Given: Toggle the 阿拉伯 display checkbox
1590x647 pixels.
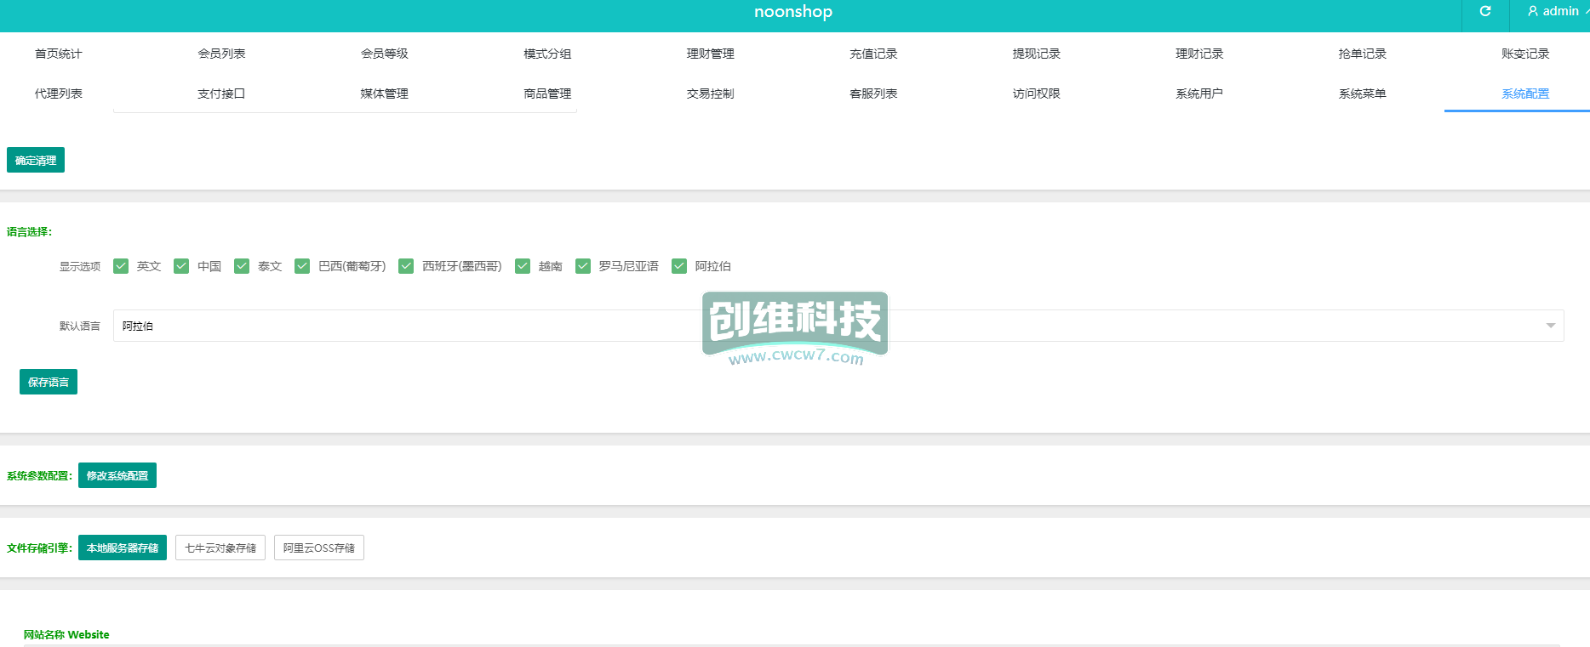Looking at the screenshot, I should tap(679, 266).
